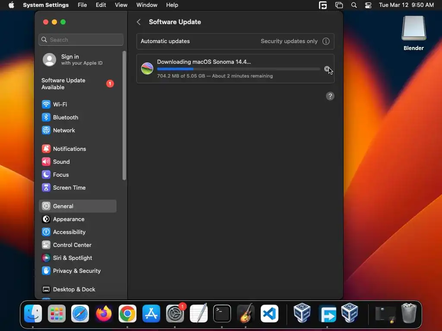Open Software Update Available notice
This screenshot has height=331, width=442.
[x=78, y=84]
